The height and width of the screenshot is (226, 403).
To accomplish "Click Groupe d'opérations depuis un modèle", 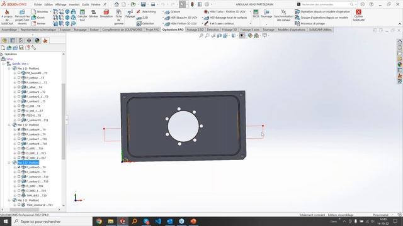I will point(321,18).
